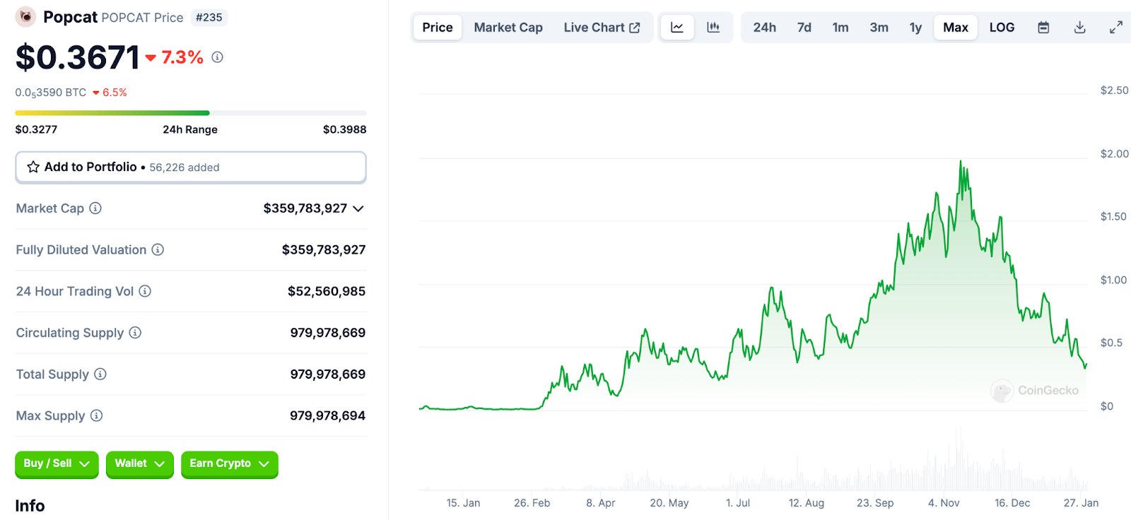The height and width of the screenshot is (520, 1131).
Task: Open price change info tooltip icon
Action: 218,57
